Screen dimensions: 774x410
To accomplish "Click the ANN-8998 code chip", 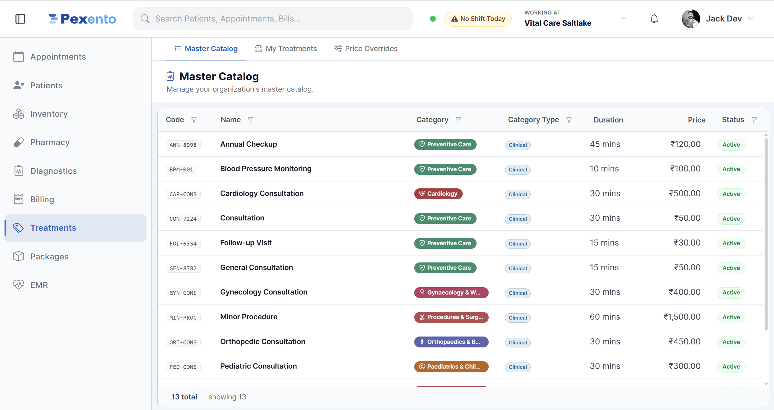I will pos(183,145).
